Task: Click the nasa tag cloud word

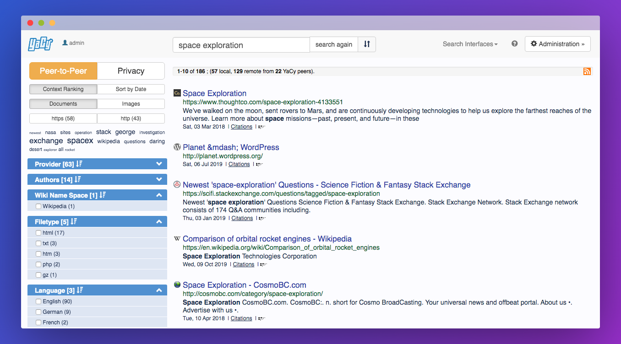Action: tap(50, 133)
